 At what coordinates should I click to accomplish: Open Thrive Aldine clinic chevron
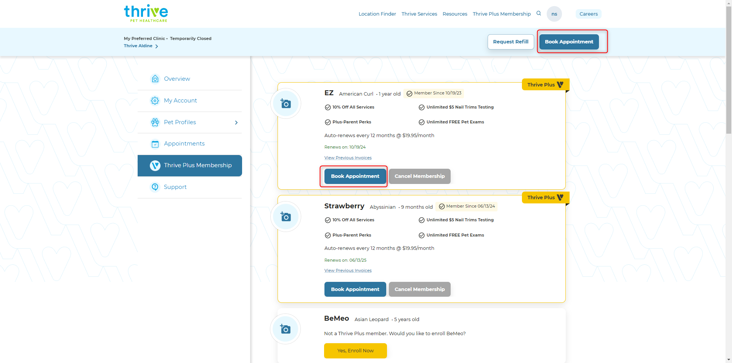click(x=157, y=46)
